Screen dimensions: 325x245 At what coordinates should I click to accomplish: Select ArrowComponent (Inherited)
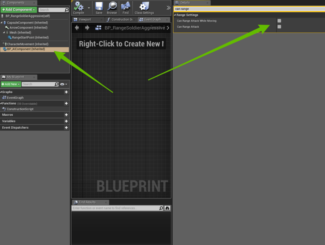(x=28, y=28)
